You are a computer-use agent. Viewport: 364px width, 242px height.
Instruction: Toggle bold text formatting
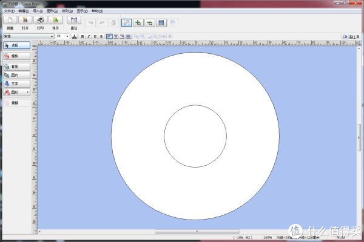click(82, 36)
